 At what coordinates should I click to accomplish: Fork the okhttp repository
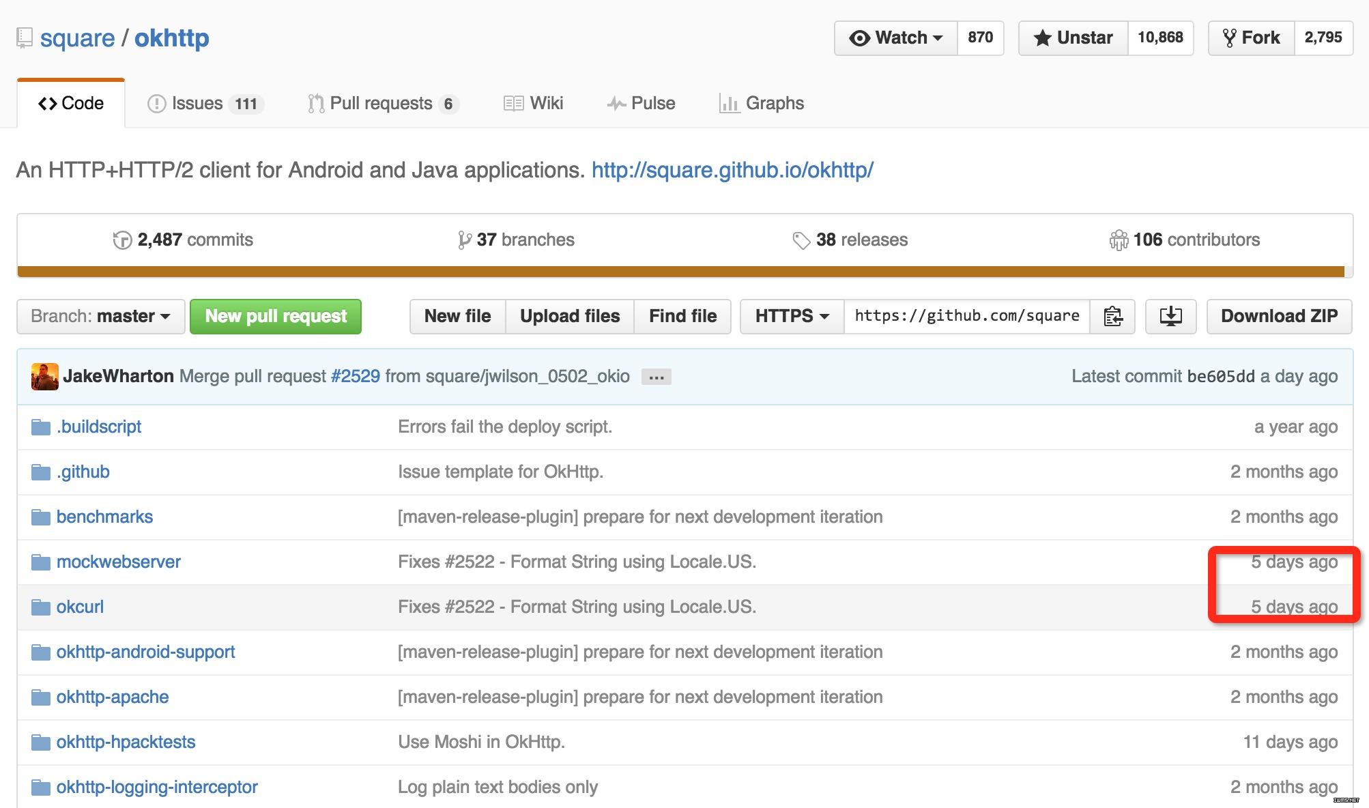tap(1251, 38)
